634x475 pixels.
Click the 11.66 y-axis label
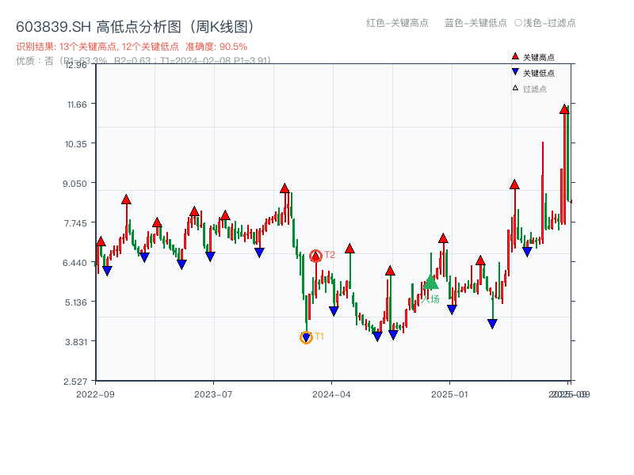(77, 104)
